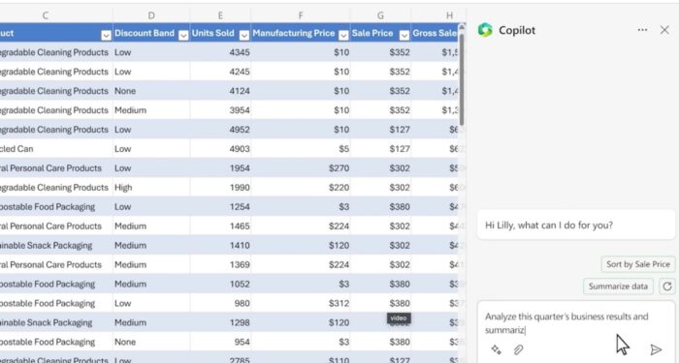Click the Units Sold header cell
The height and width of the screenshot is (363, 679).
click(x=220, y=33)
